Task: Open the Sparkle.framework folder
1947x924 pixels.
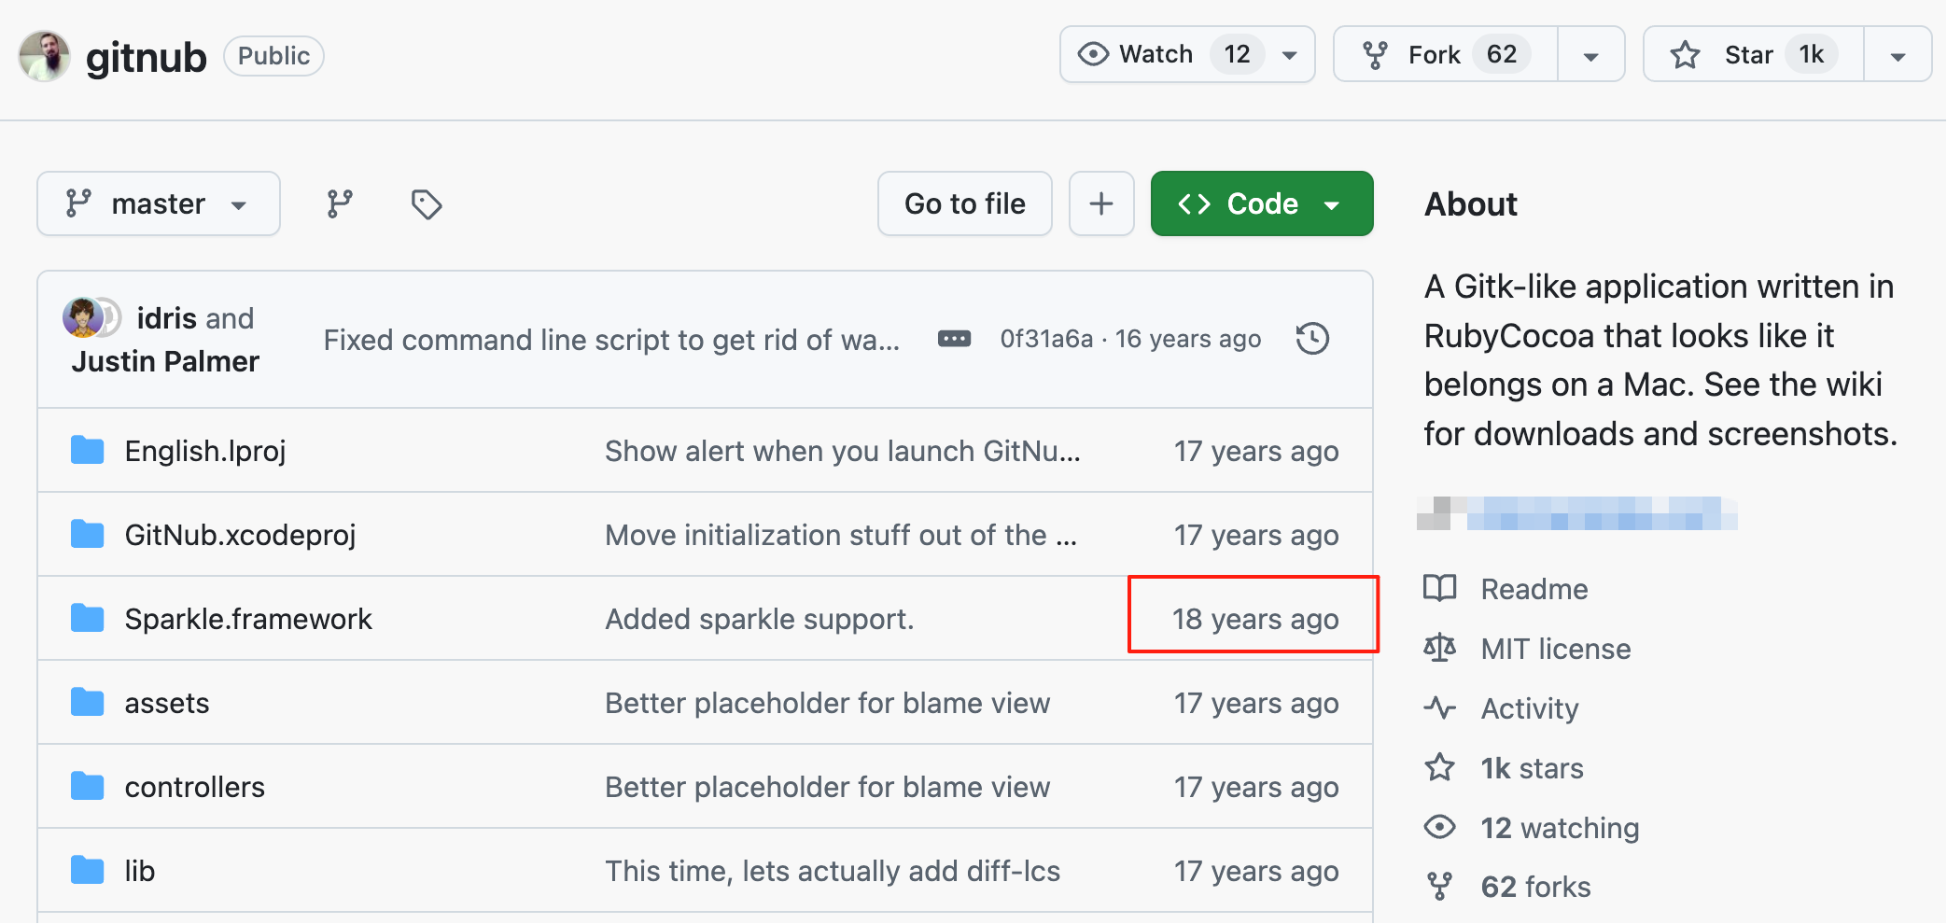Action: [248, 619]
